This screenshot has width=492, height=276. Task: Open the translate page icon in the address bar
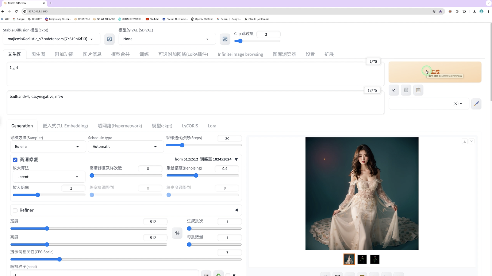pyautogui.click(x=434, y=11)
